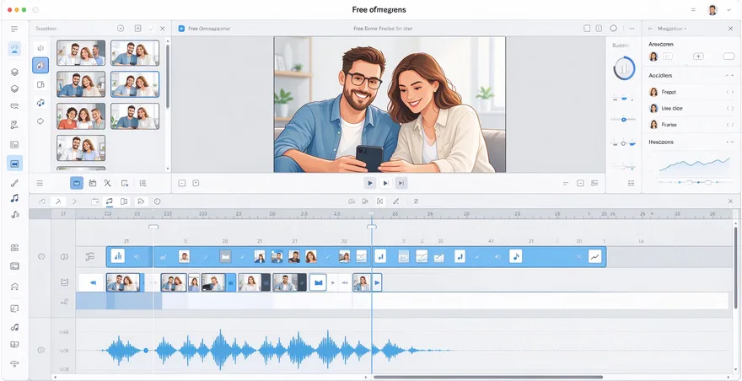Select the three-people thumbnail with the red shirt
Screen dimensions: 742x381
81,116
